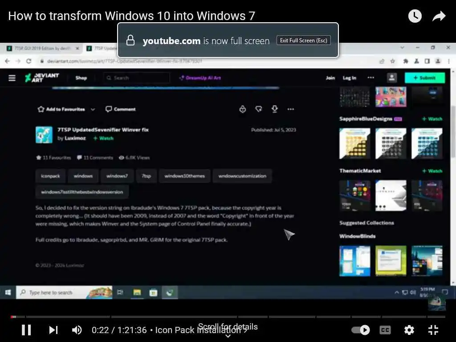Focus the DeviantArt Search field
The height and width of the screenshot is (342, 456).
(136, 78)
